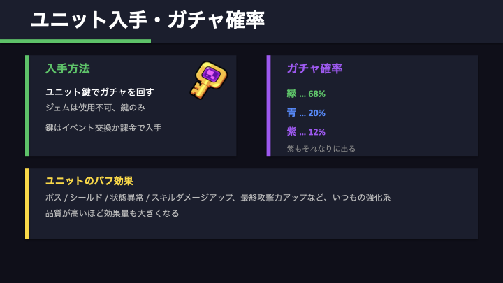Click the text ユニット鍵でガチャを回す

[100, 92]
